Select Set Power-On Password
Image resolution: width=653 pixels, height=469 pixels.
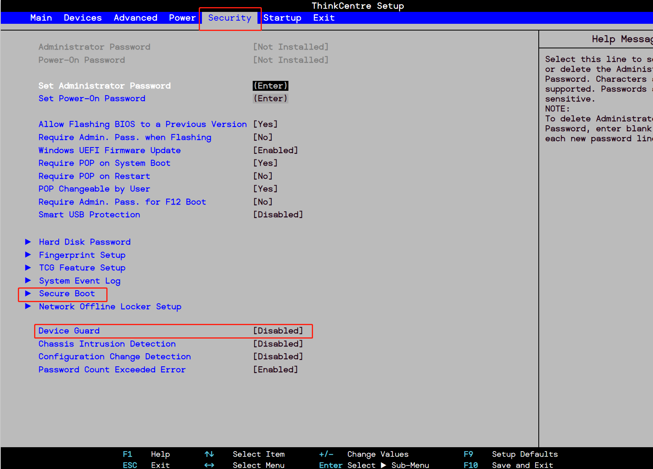click(x=92, y=98)
